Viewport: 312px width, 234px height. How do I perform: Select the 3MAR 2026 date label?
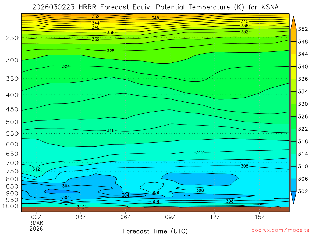point(36,226)
